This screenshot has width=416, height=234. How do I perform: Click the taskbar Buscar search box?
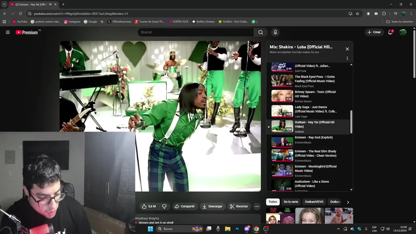point(180,229)
